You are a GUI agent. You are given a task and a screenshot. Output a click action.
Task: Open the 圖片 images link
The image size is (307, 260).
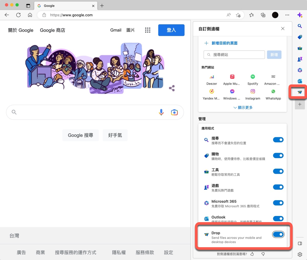click(130, 30)
